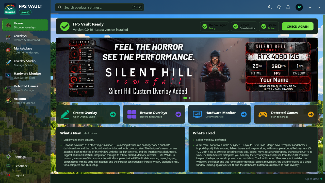
Task: Click the green pencil Create Overlay icon
Action: click(65, 114)
